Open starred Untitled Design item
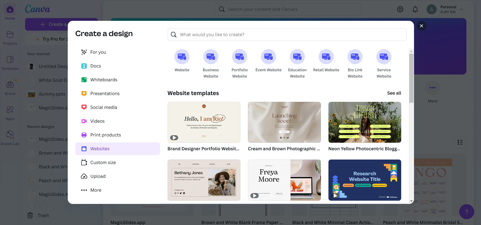This screenshot has width=481, height=225. 48,66
